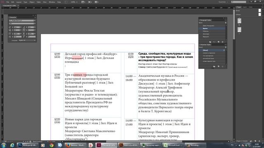264x148 pixels.
Task: Select the first page thumbnail in Pages panel
Action: pos(239,21)
